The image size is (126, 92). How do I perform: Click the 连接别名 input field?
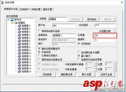(x=64, y=36)
